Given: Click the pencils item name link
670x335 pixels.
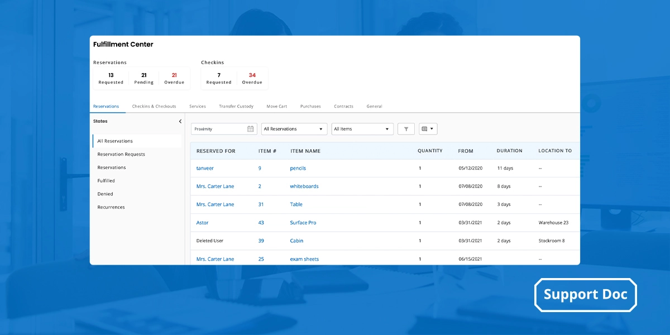Looking at the screenshot, I should pyautogui.click(x=298, y=168).
